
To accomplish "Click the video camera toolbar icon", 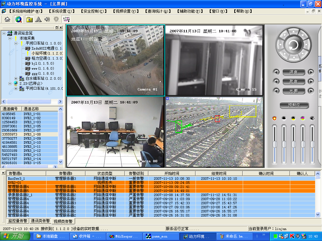I will click(x=67, y=19).
